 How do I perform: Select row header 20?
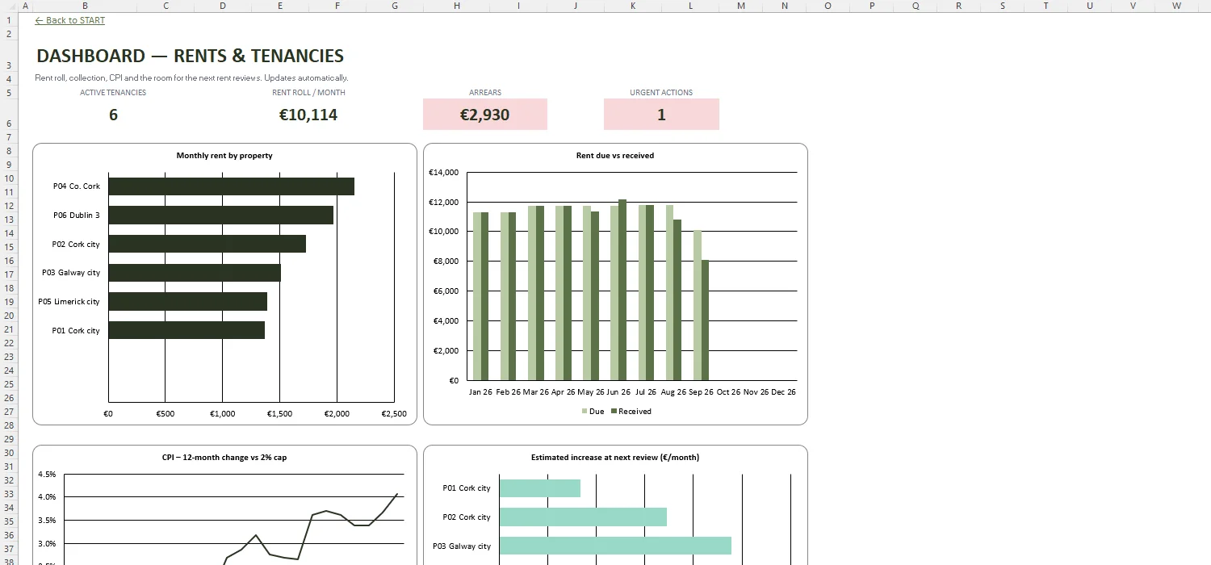pyautogui.click(x=9, y=316)
